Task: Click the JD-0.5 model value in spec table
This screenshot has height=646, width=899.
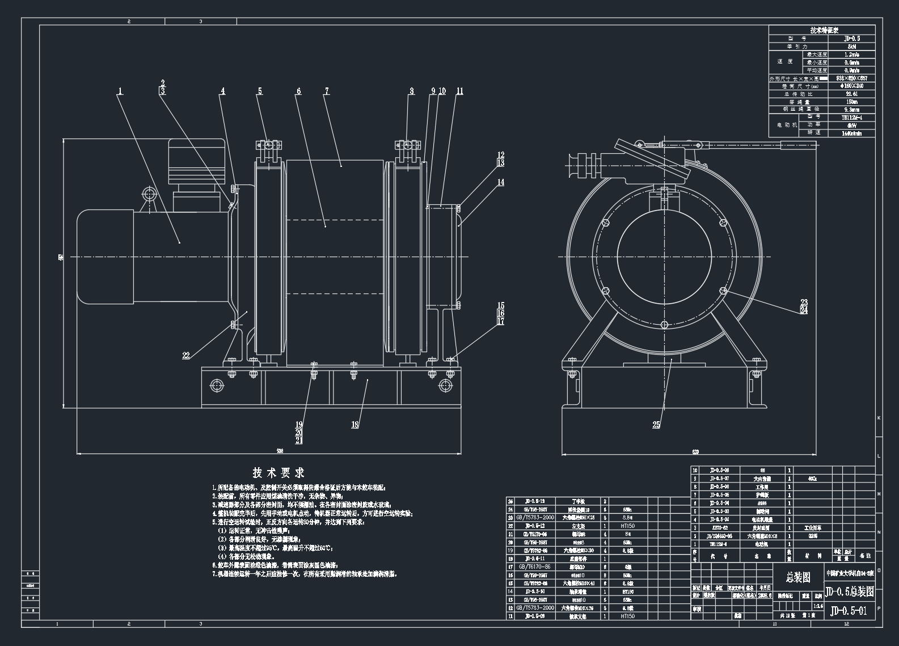Action: pyautogui.click(x=852, y=39)
